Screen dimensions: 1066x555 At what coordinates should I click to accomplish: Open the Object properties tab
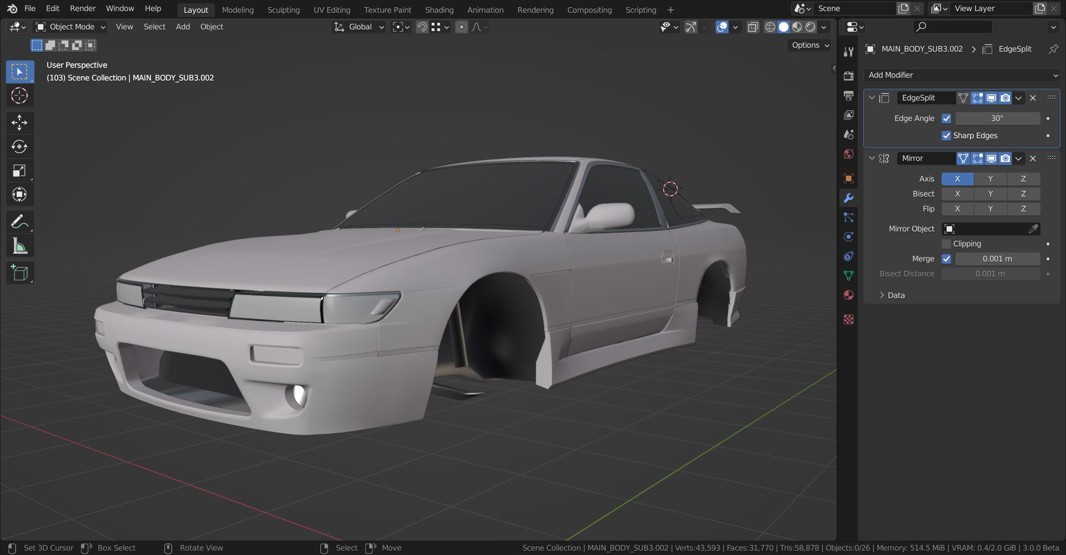pyautogui.click(x=848, y=178)
